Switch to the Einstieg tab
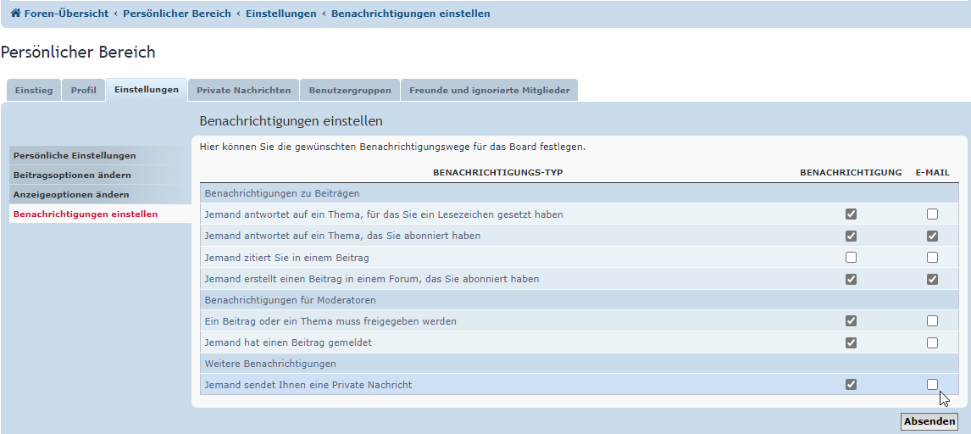 tap(34, 90)
